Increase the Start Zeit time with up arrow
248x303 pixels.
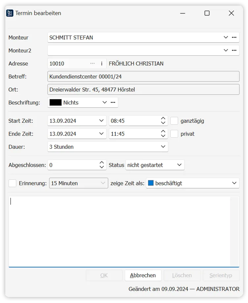[x=163, y=119]
